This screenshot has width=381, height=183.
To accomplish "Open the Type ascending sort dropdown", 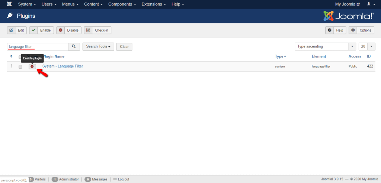I will click(325, 46).
